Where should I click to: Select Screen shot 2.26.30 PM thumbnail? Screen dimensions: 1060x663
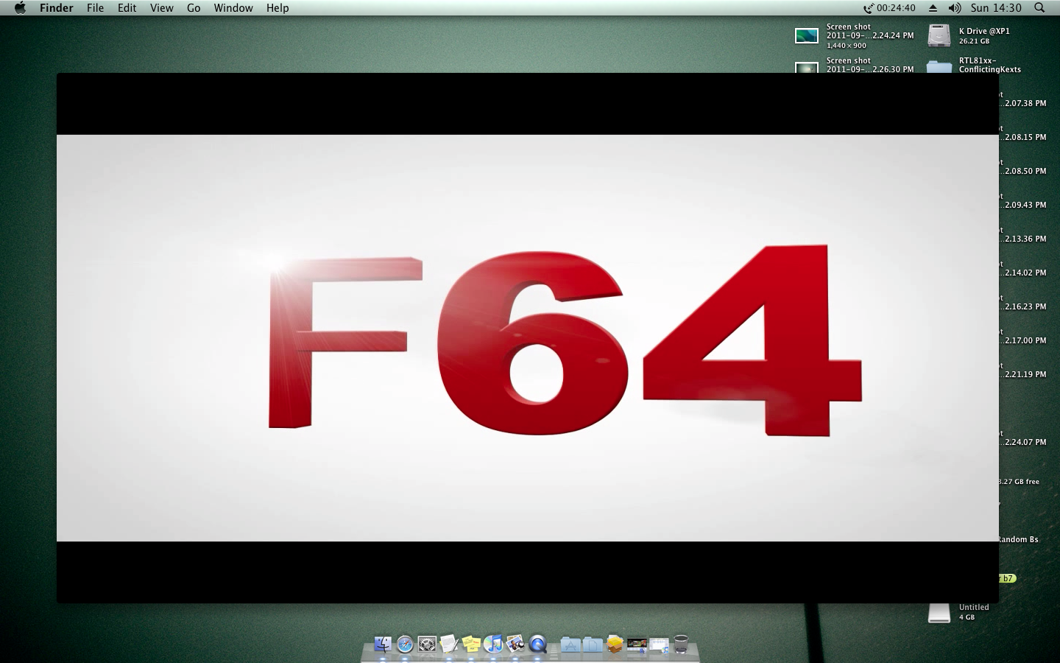[807, 68]
